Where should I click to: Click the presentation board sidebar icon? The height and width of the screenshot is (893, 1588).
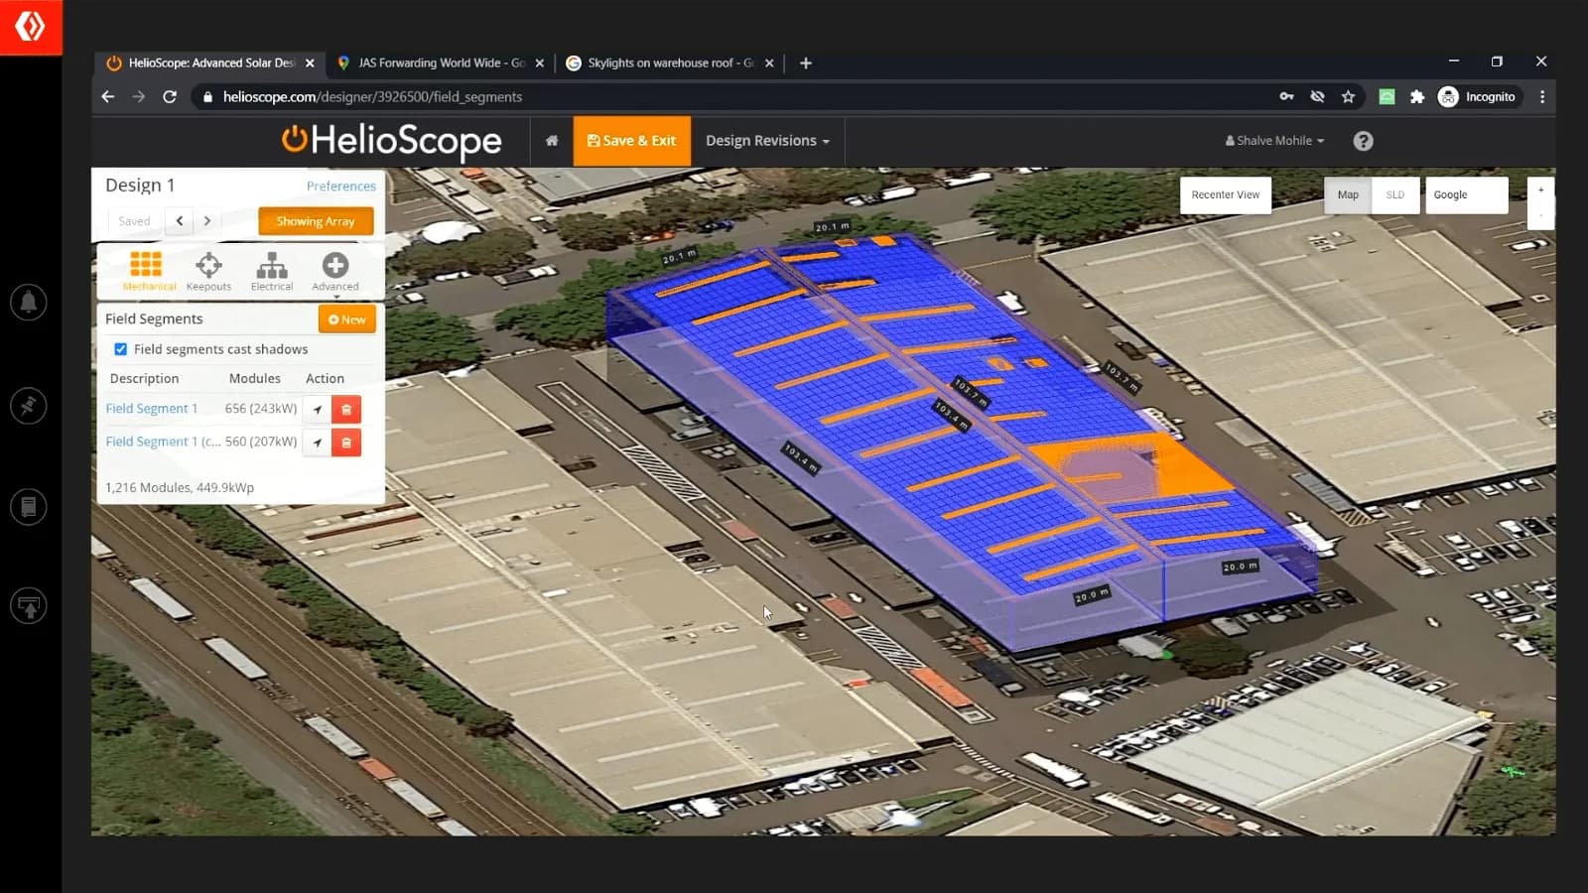click(29, 605)
